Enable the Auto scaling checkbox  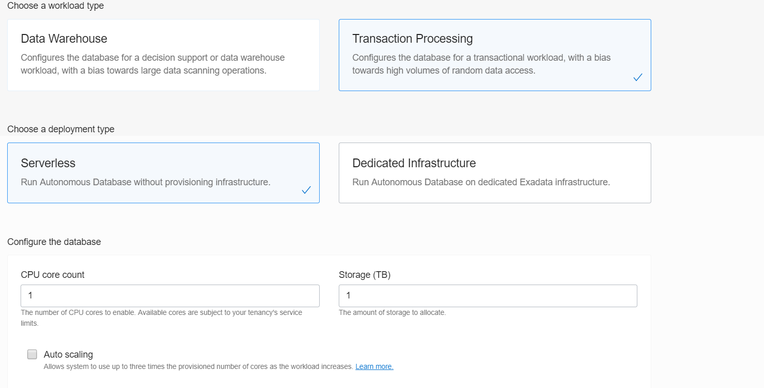coord(32,354)
